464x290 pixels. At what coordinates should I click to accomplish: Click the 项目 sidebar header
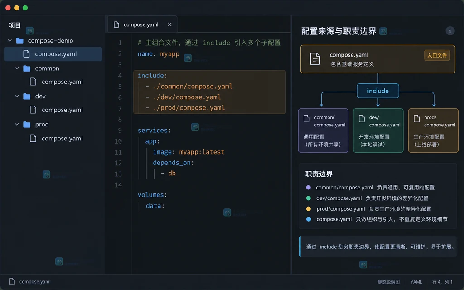click(14, 25)
